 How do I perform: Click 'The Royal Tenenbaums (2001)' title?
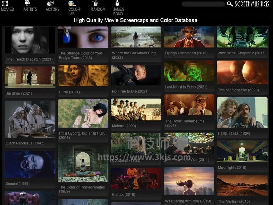pos(185,123)
